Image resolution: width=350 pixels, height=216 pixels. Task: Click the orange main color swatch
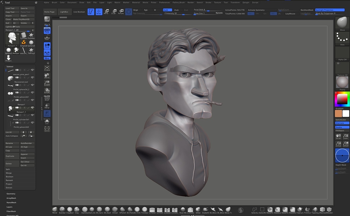pyautogui.click(x=339, y=113)
